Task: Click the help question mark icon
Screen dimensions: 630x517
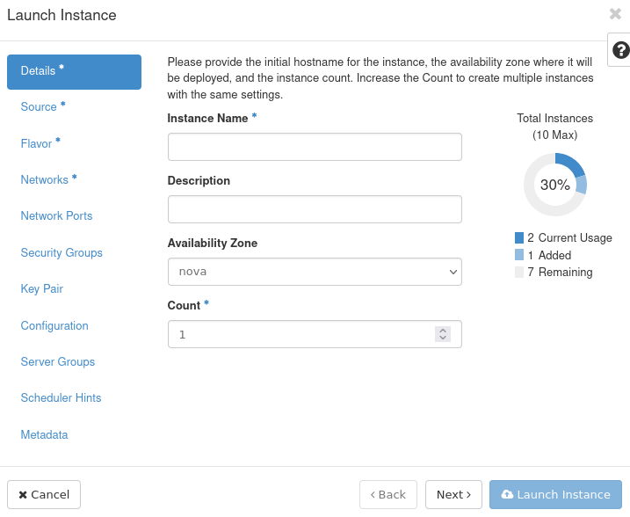Action: click(x=619, y=50)
